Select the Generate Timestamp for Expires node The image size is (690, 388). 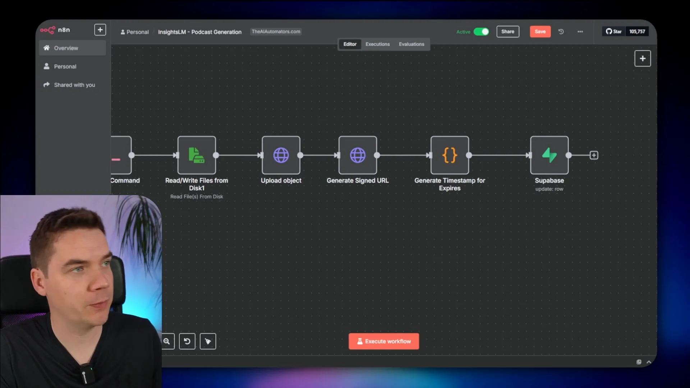[x=450, y=155]
